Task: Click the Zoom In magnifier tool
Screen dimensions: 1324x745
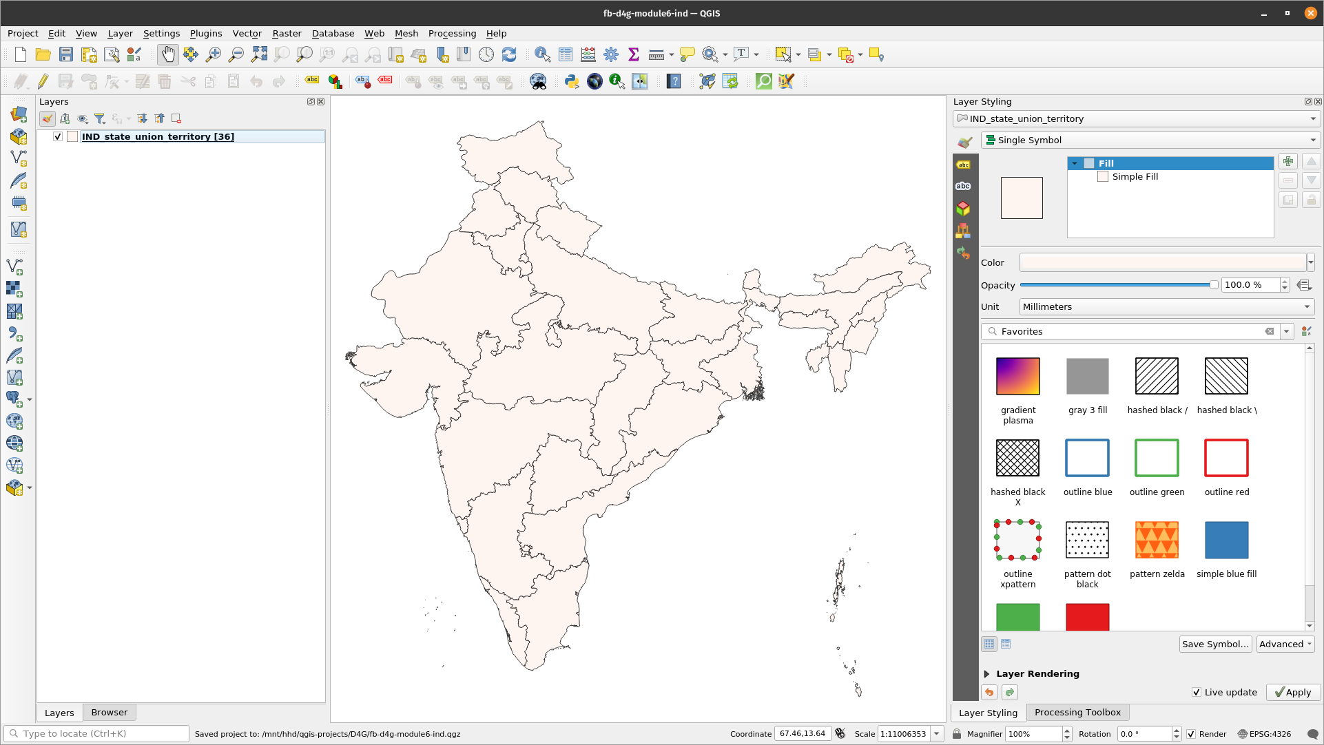Action: [214, 54]
